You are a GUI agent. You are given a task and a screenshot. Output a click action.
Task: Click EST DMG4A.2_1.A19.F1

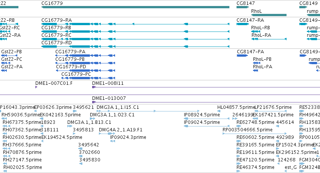[121, 130]
